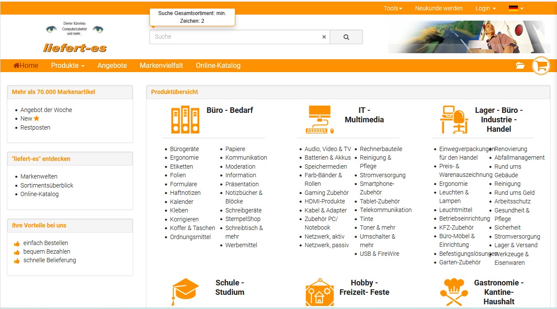Open the Login dropdown menu
This screenshot has height=309, width=557.
(x=485, y=8)
